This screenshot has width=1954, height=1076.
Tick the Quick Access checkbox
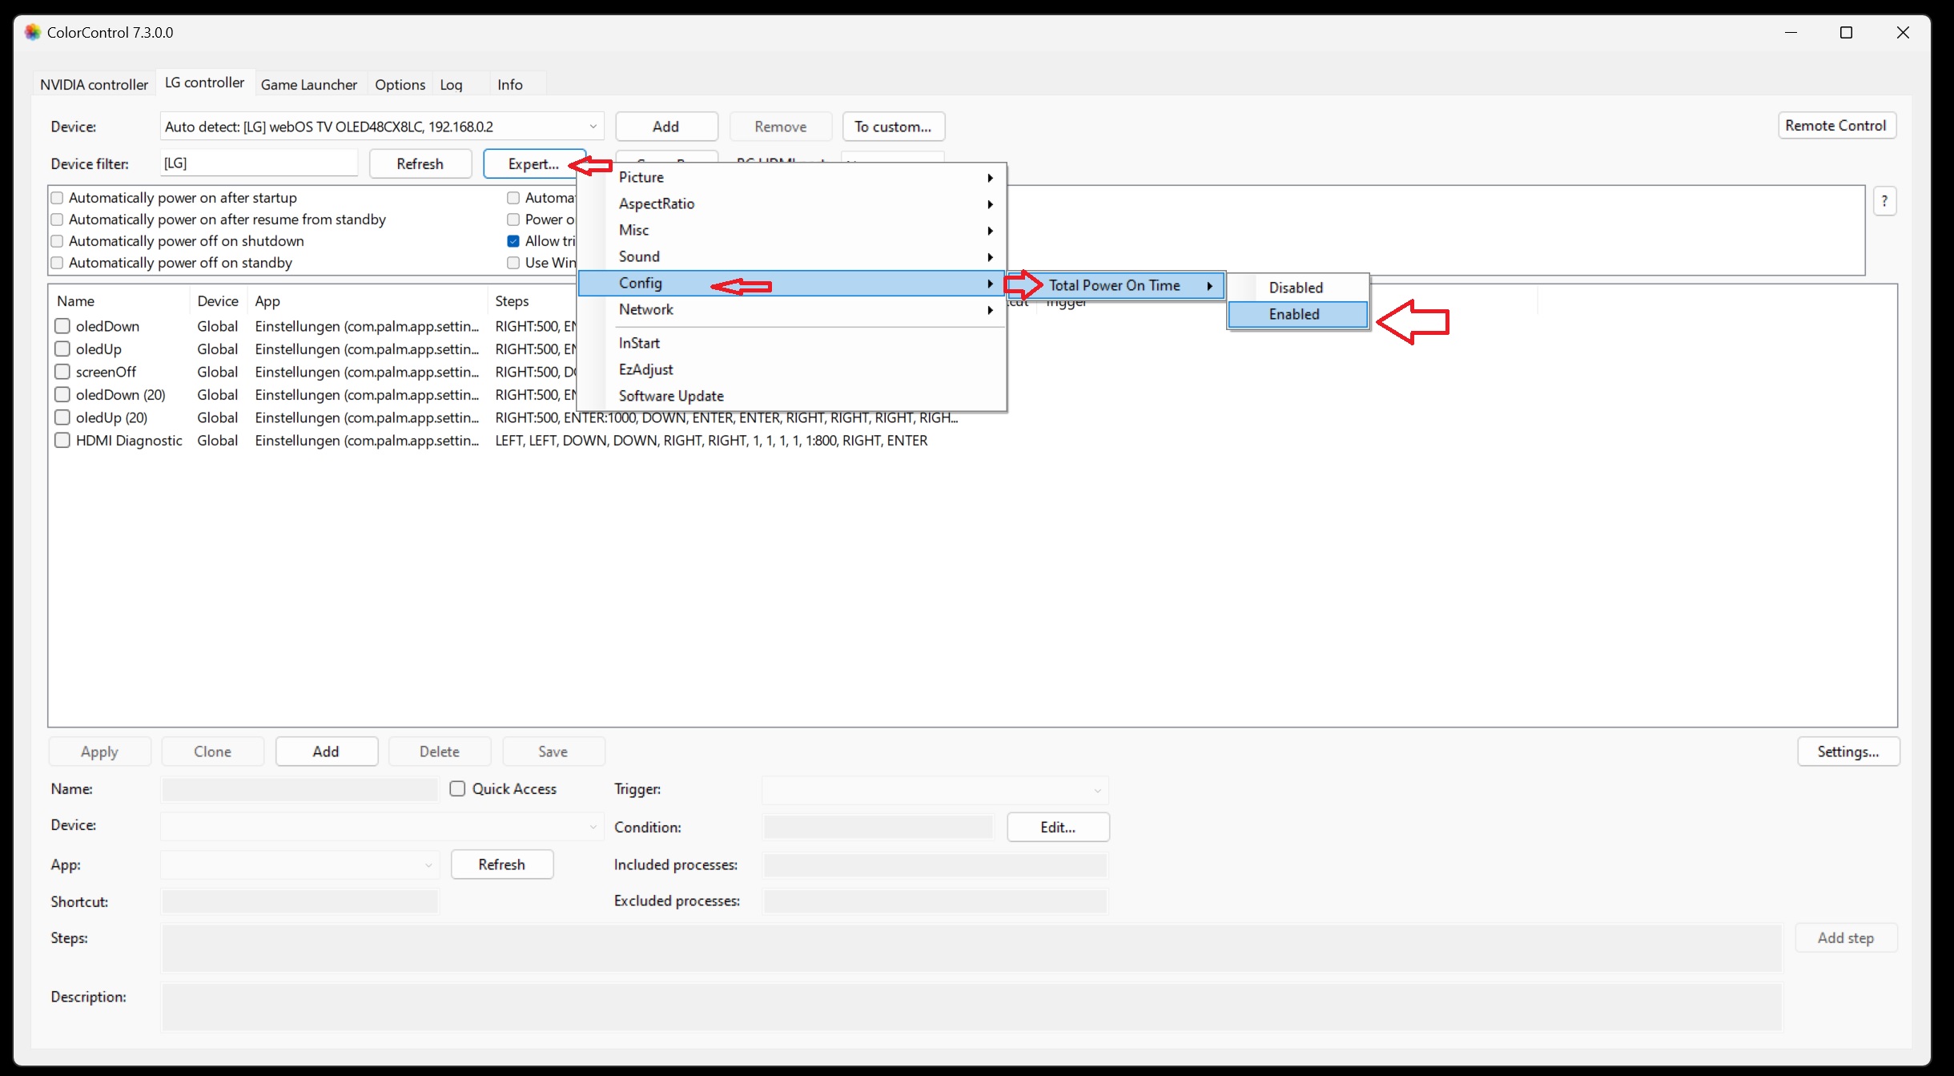click(x=457, y=788)
